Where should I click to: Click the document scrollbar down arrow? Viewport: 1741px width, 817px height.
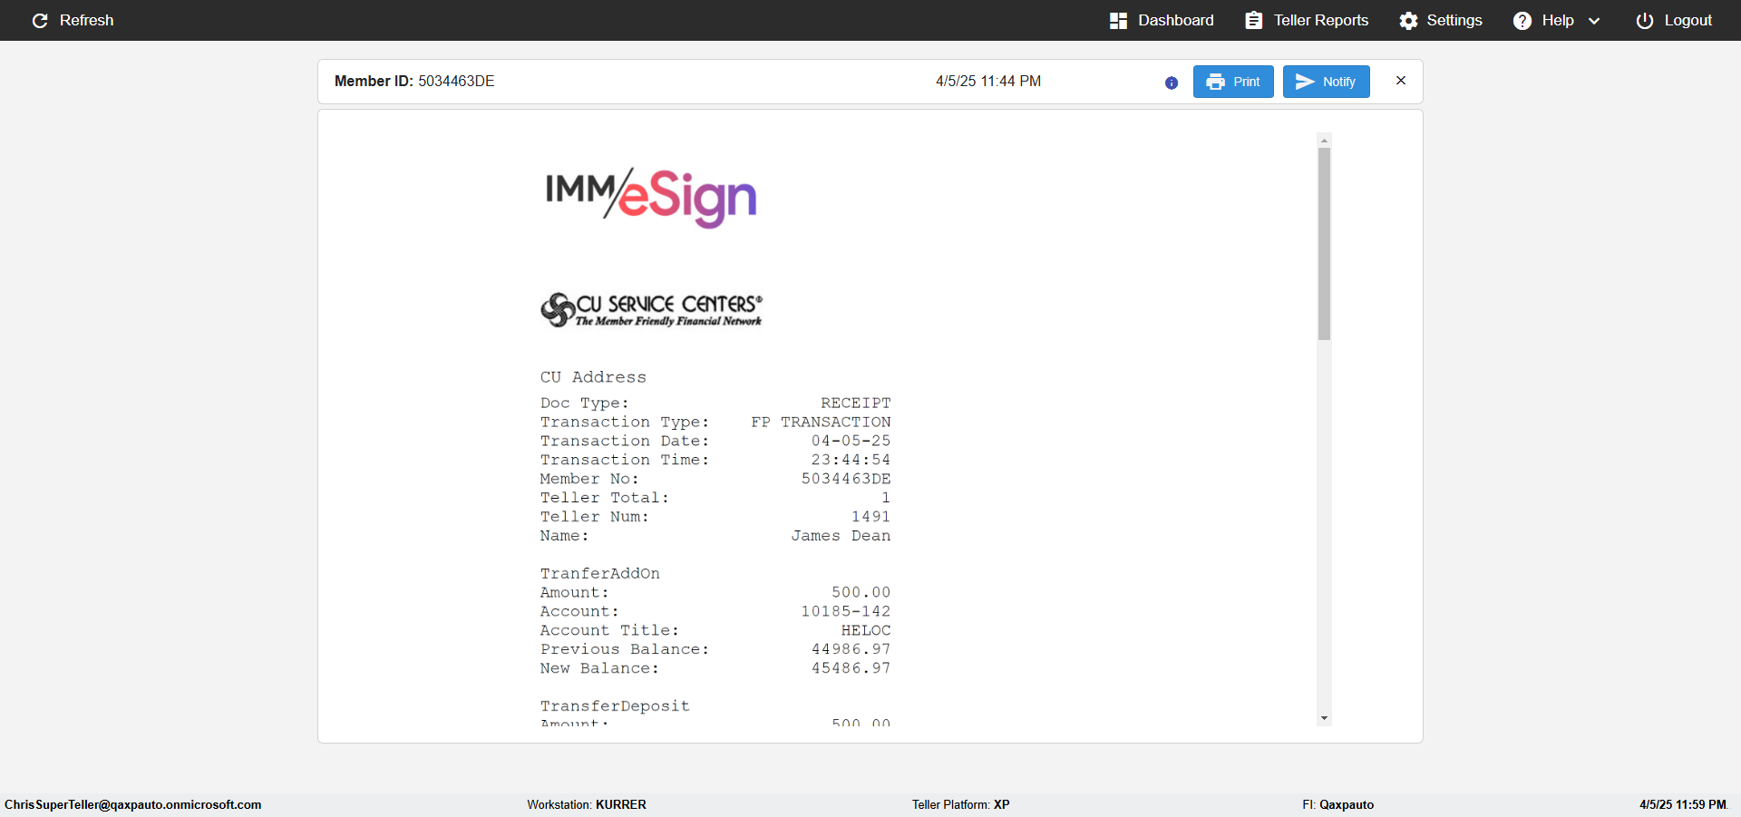tap(1324, 718)
